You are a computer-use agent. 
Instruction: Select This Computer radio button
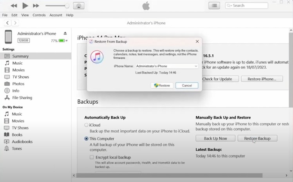click(86, 139)
